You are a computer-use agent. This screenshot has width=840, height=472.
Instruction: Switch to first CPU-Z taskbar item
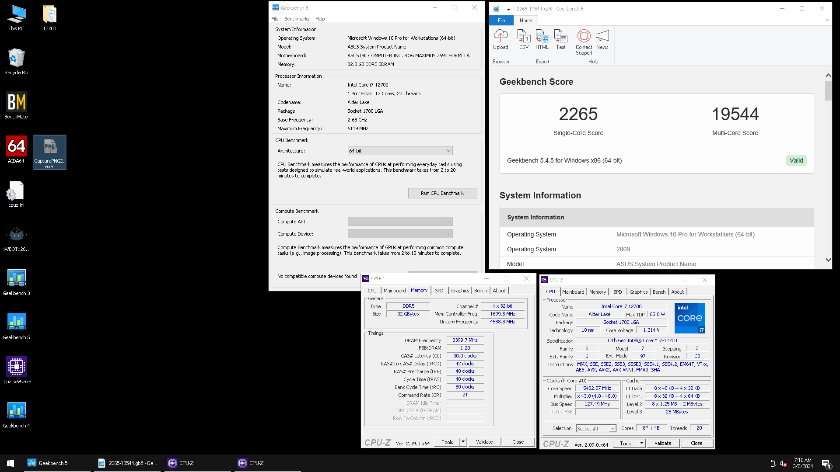pyautogui.click(x=197, y=463)
